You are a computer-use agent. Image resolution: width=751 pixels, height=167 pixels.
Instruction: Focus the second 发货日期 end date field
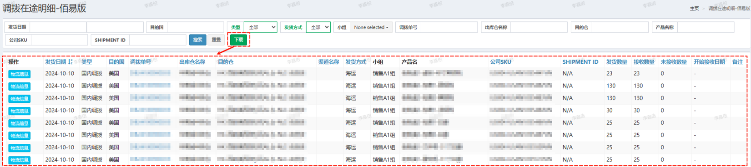[x=115, y=27]
